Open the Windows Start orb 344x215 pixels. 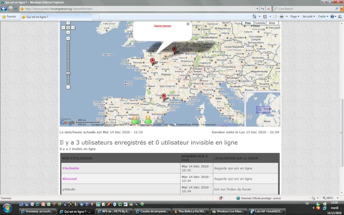(x=7, y=208)
